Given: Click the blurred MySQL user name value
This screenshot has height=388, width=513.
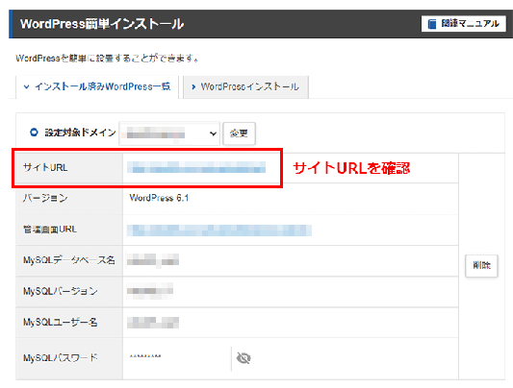Looking at the screenshot, I should (153, 323).
